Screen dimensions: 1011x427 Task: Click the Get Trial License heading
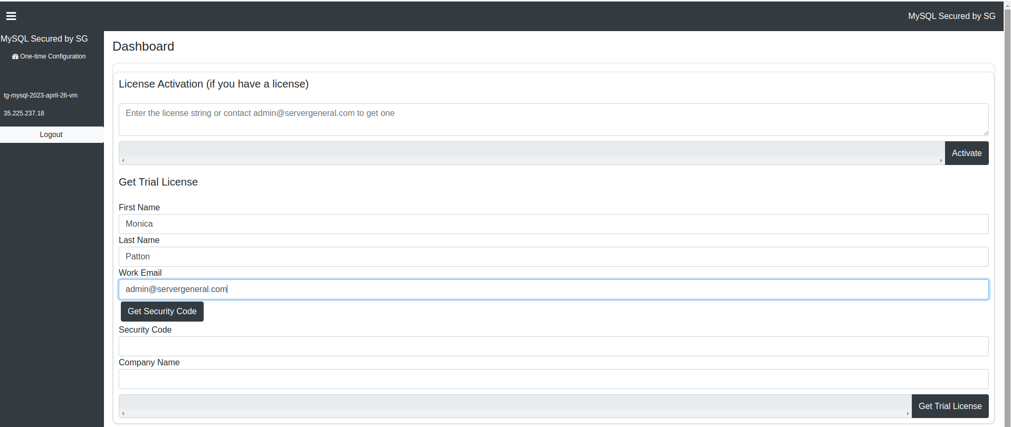click(158, 182)
